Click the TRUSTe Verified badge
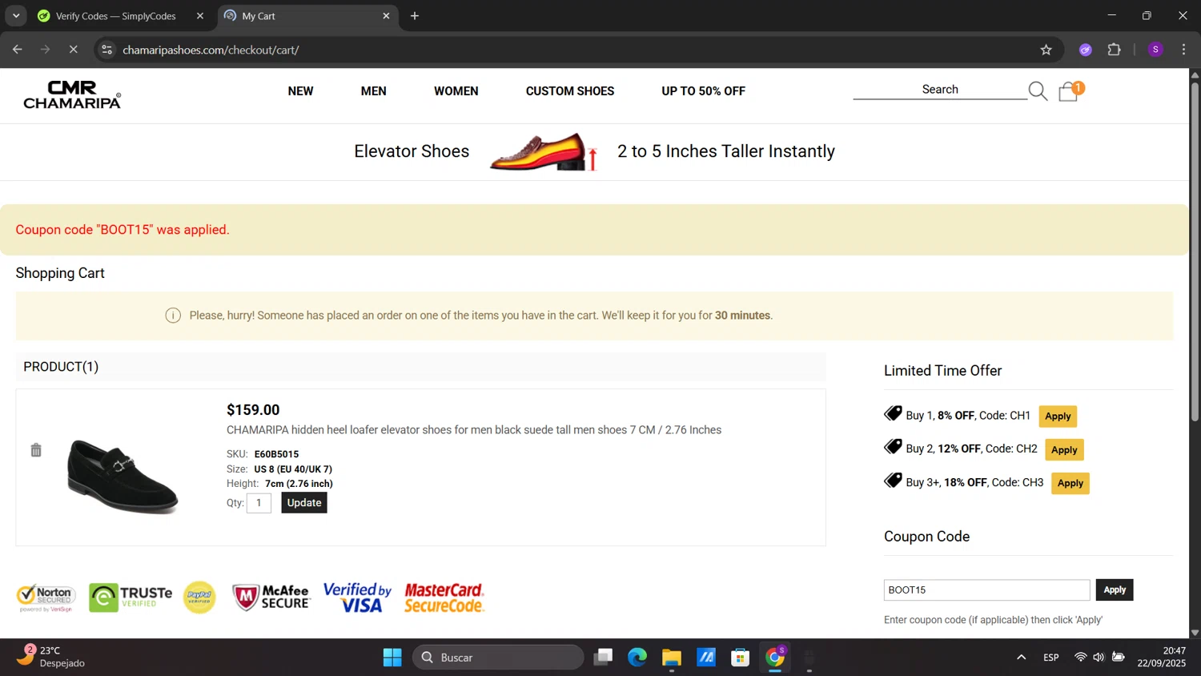This screenshot has height=676, width=1201. click(131, 598)
